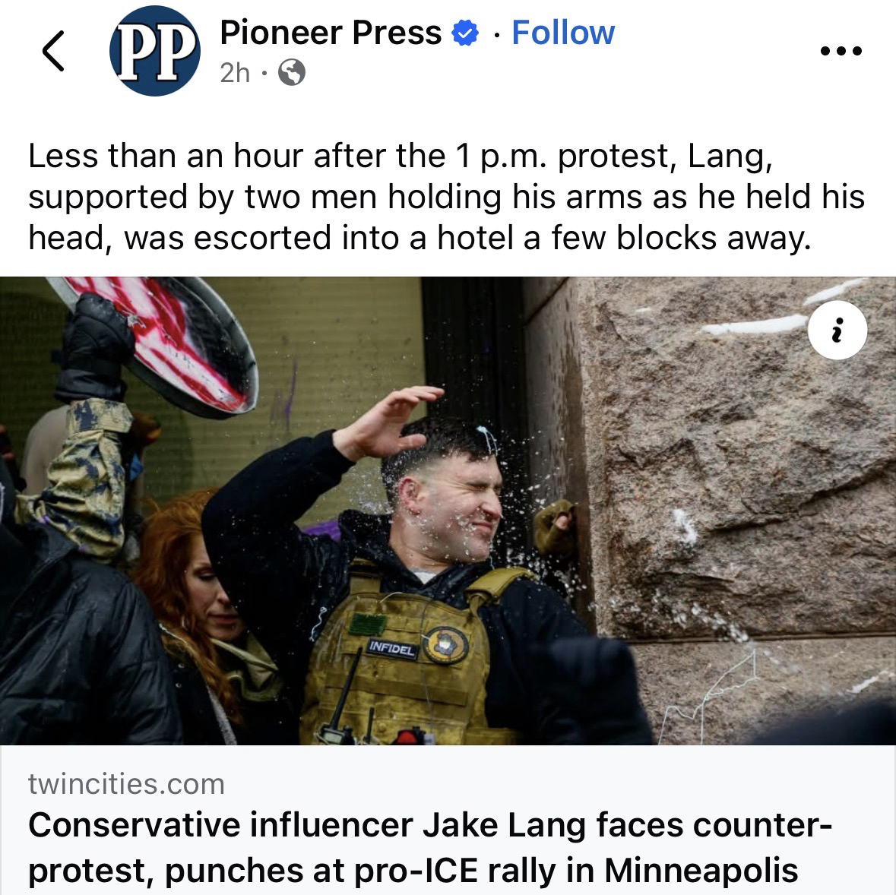Image resolution: width=896 pixels, height=895 pixels.
Task: Click the INFIDEL patch in the photo
Action: [391, 648]
